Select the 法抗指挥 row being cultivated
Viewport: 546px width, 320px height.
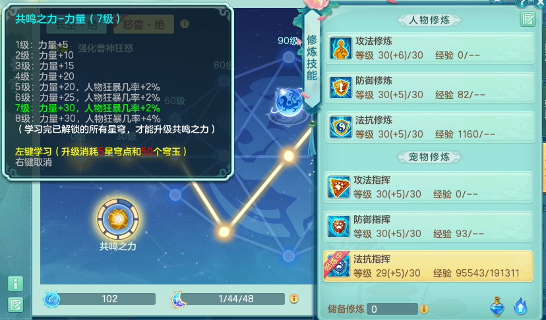click(x=429, y=266)
